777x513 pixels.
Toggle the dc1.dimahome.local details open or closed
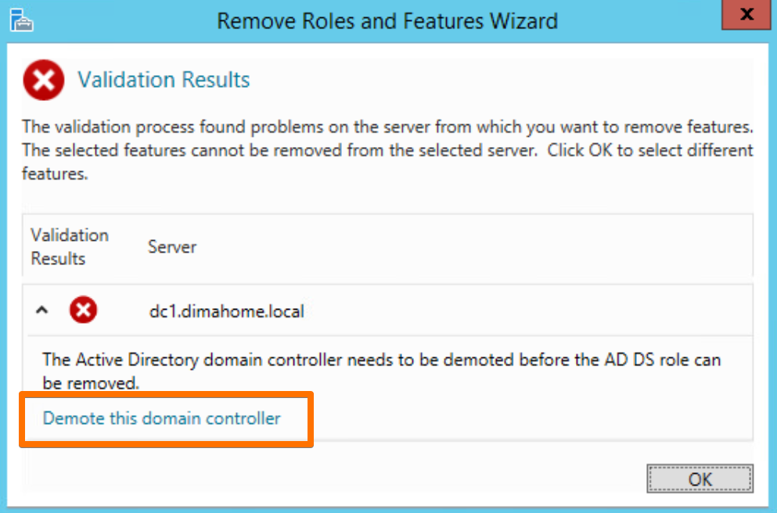[41, 310]
